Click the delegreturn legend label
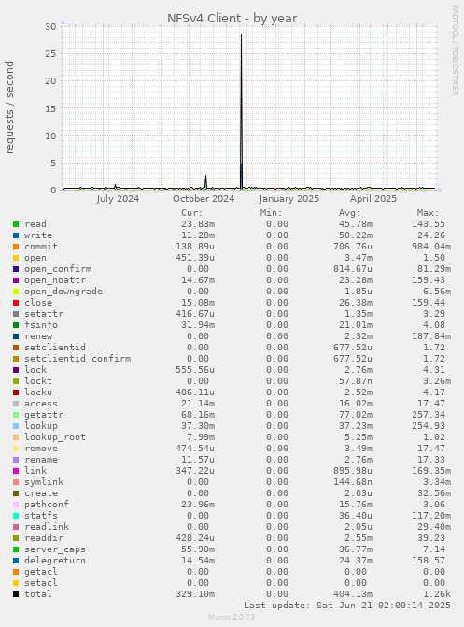The image size is (464, 627). click(55, 561)
